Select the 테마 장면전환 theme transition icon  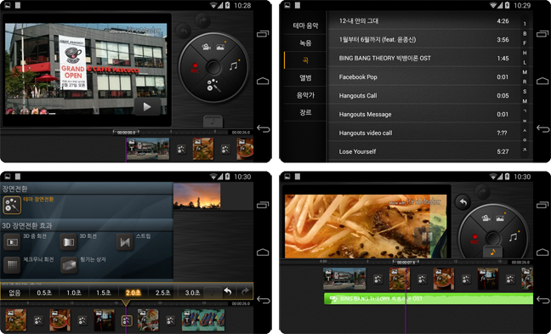12,205
